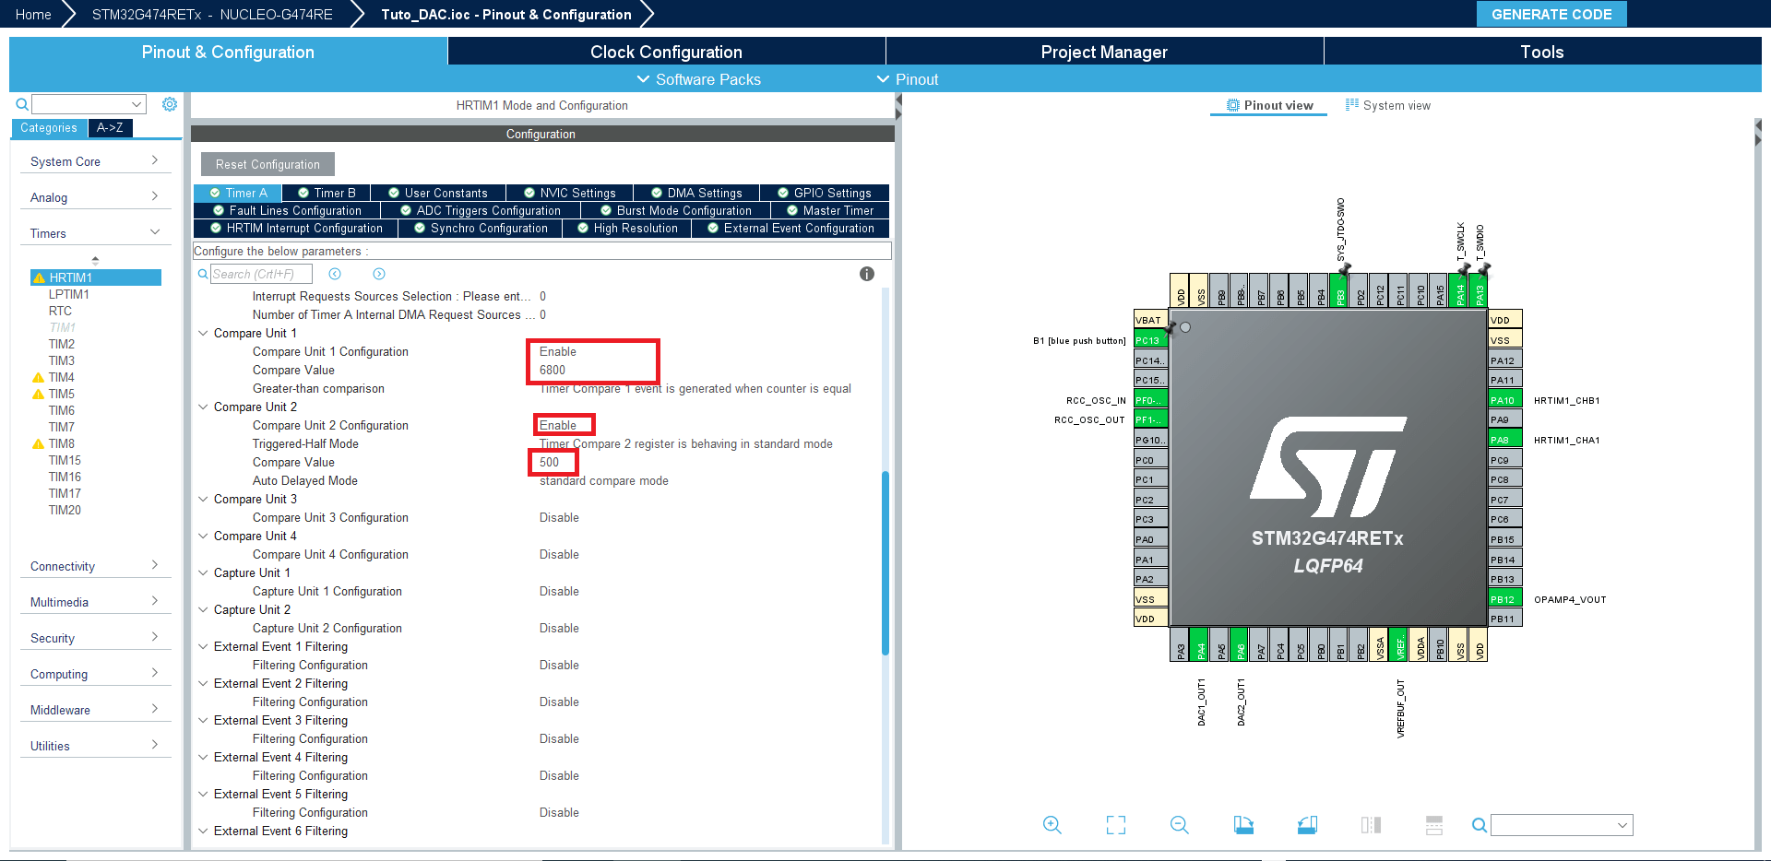Collapse External Event 1 Filtering section
Viewport: 1771px width, 861px height.
203,646
